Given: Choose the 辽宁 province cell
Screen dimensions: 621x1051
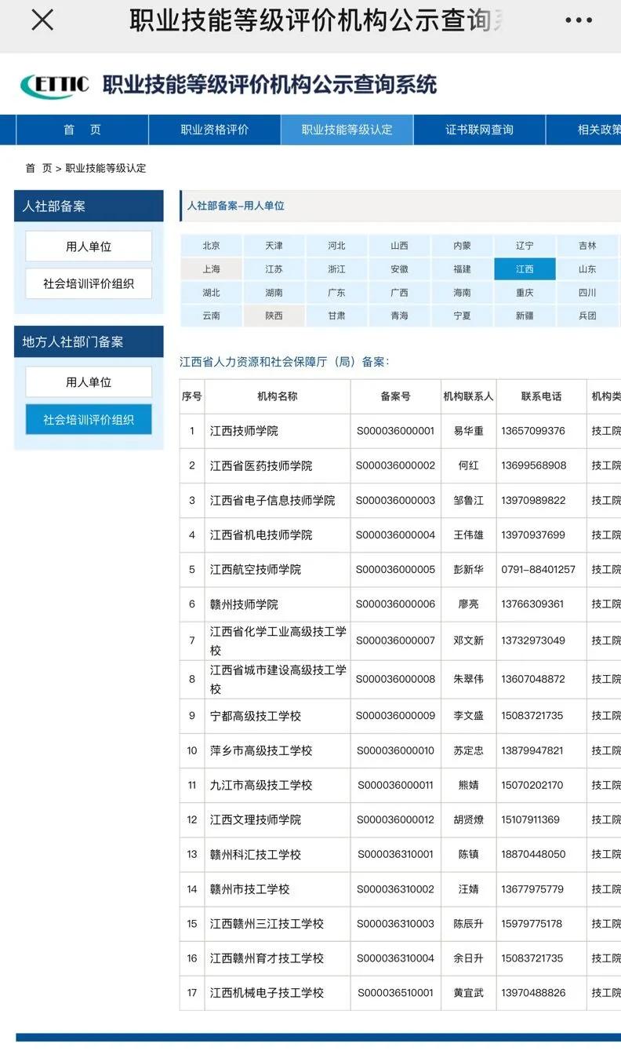Looking at the screenshot, I should (x=525, y=246).
